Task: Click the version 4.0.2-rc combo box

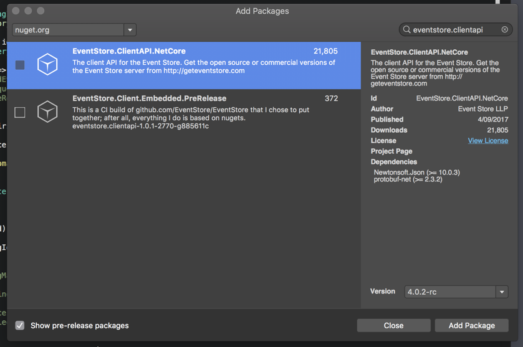Action: tap(456, 292)
